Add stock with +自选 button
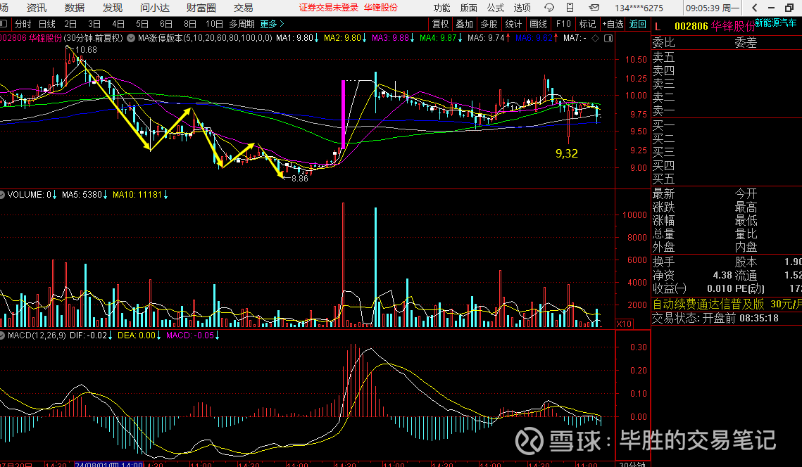Image resolution: width=802 pixels, height=467 pixels. (613, 24)
